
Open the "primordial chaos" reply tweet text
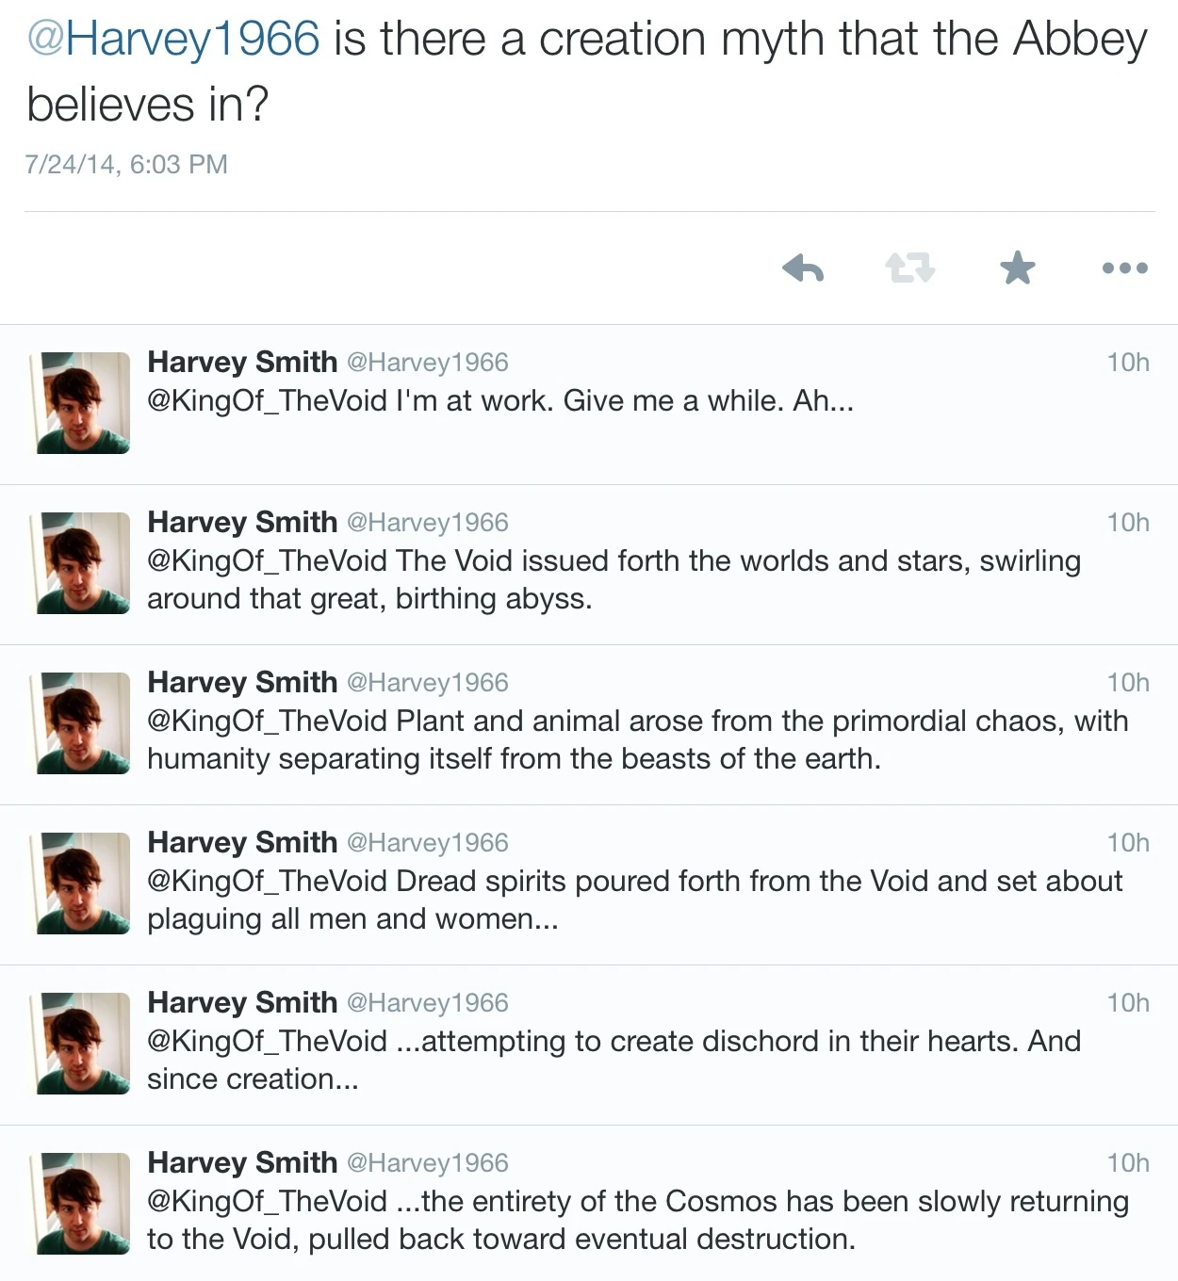[637, 740]
